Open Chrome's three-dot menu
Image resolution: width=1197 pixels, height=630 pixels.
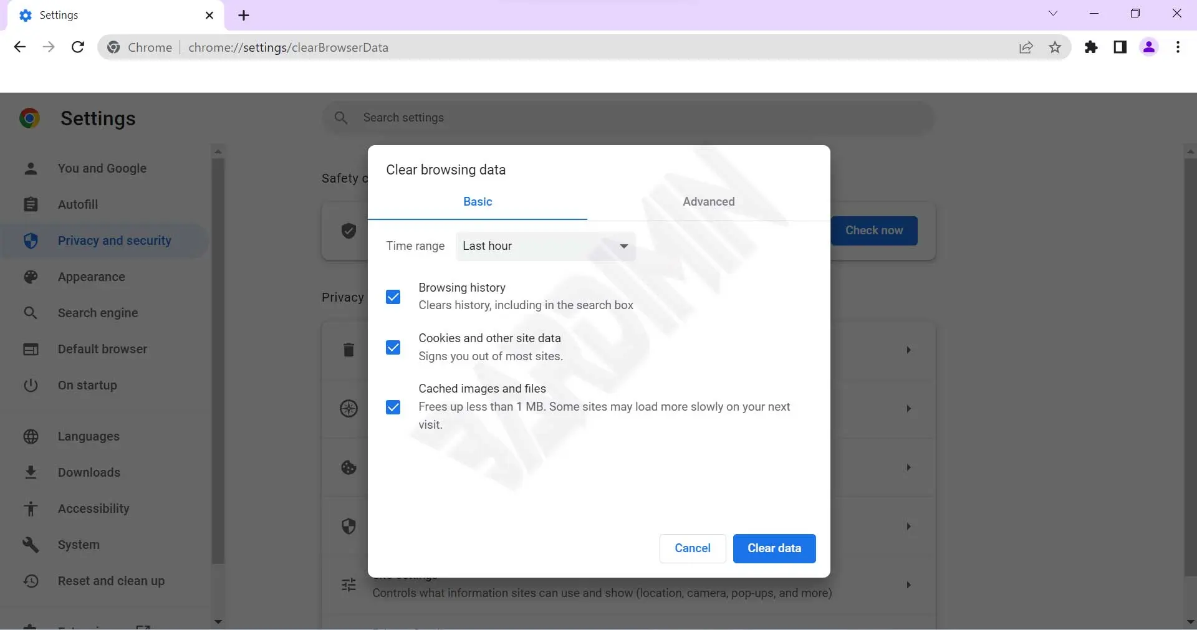(1178, 47)
